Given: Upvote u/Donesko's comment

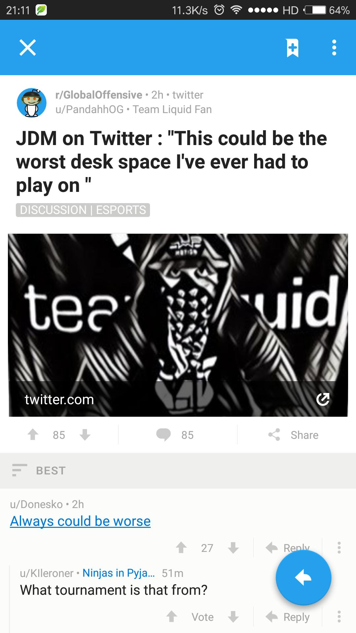Looking at the screenshot, I should coord(181,548).
